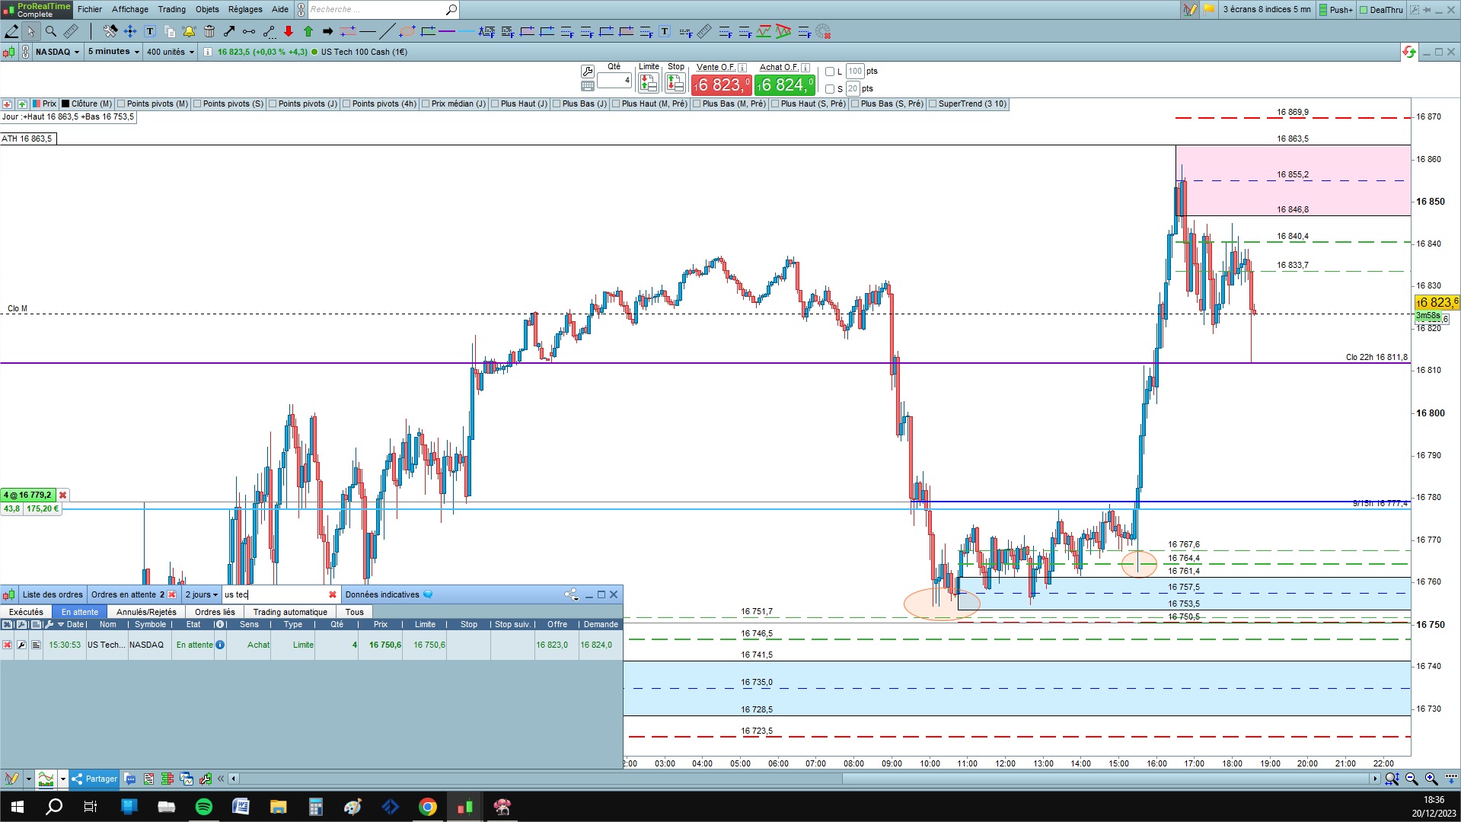Image resolution: width=1461 pixels, height=822 pixels.
Task: Click the horizontal chart scrollbar
Action: point(806,779)
